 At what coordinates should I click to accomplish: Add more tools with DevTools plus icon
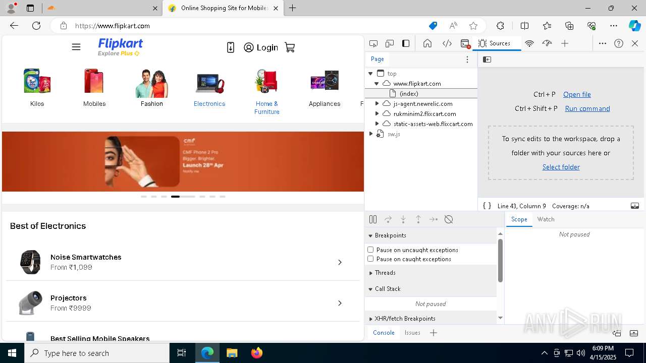(x=565, y=43)
